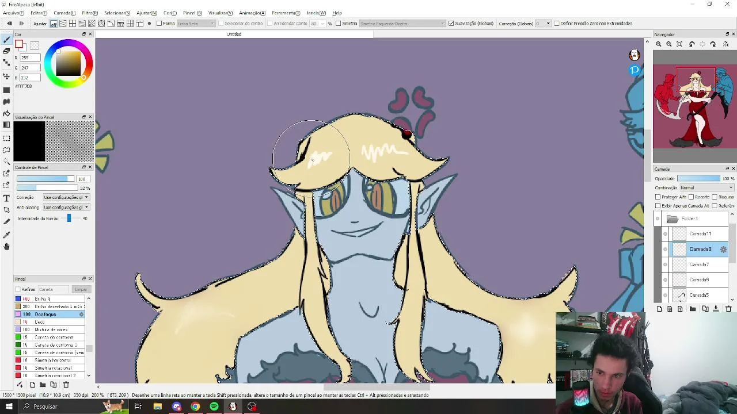Click the Limpar button in Pincel panel
Image resolution: width=737 pixels, height=414 pixels.
pyautogui.click(x=81, y=289)
